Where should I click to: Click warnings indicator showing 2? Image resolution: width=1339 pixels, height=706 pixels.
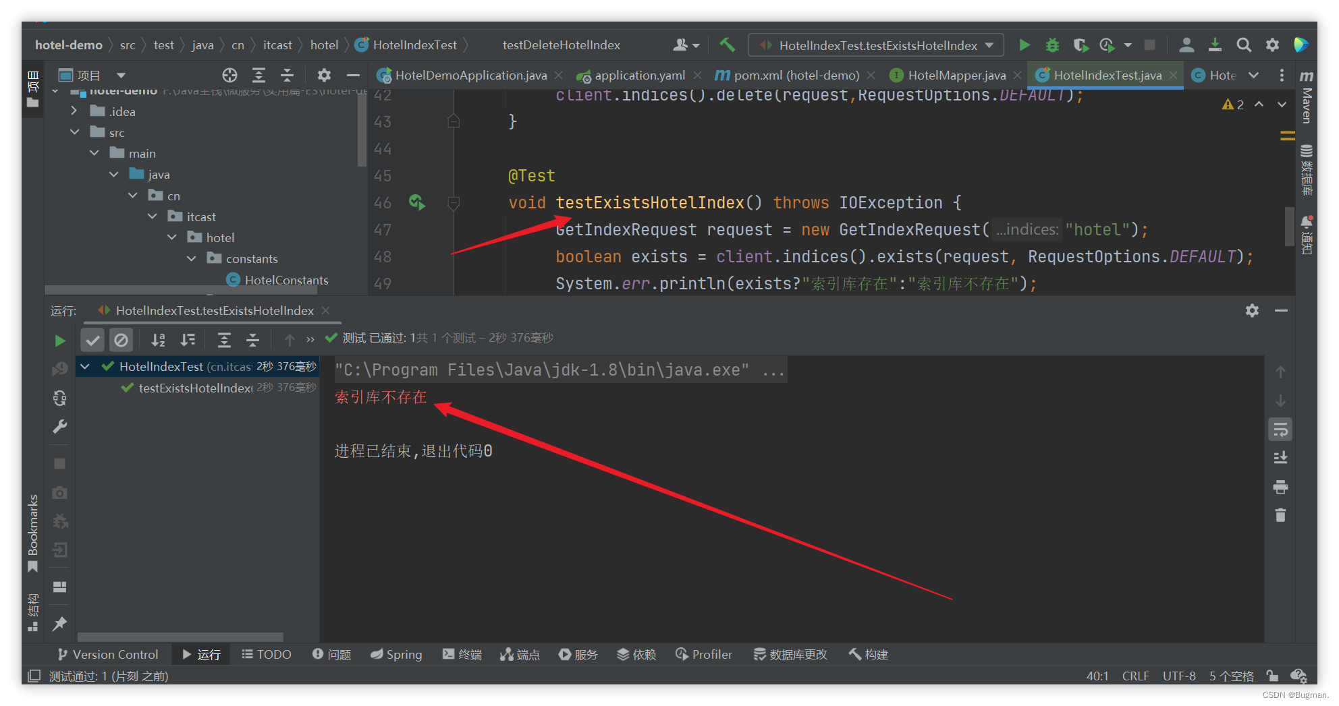click(1233, 105)
